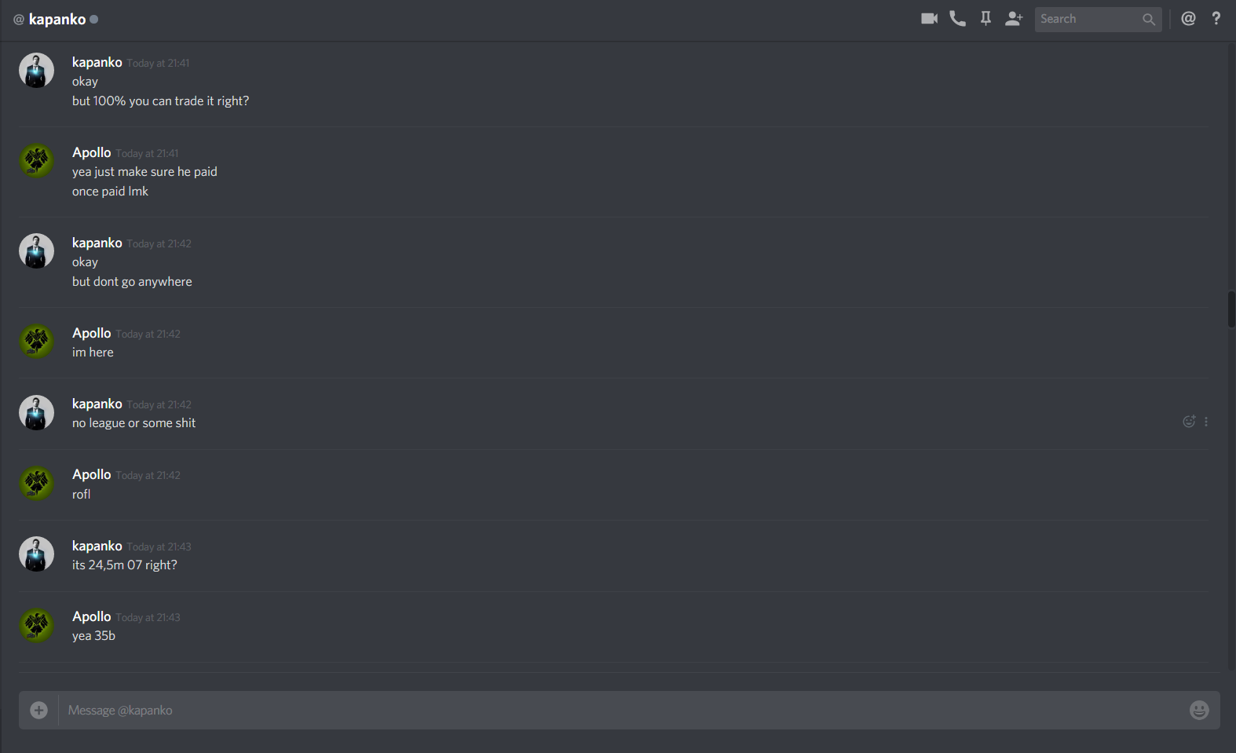Open recent mentions
Screen dimensions: 1236x753
pos(1188,19)
